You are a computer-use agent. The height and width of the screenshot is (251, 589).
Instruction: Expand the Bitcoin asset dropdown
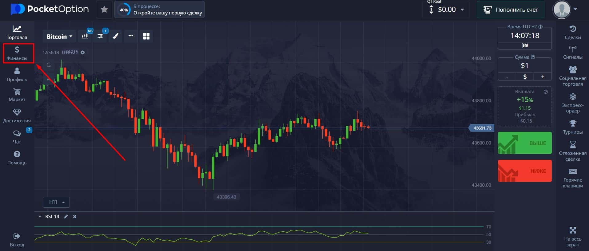59,37
